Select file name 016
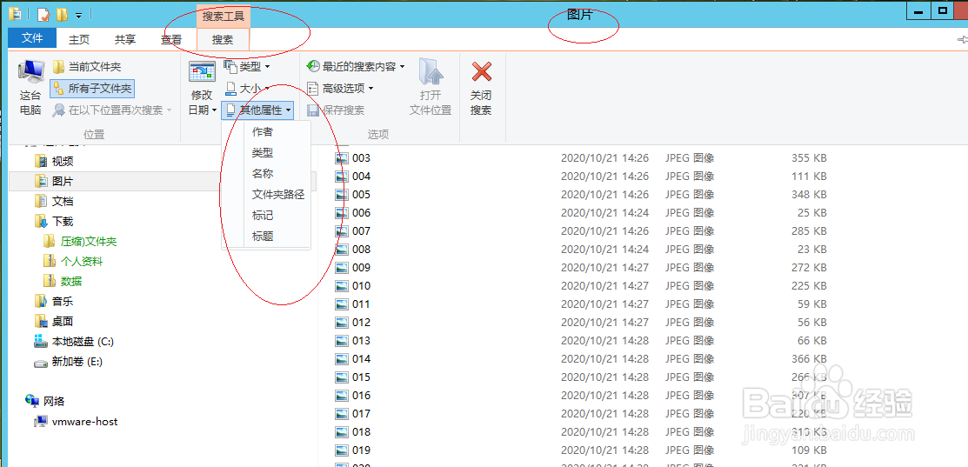Screen dimensions: 968x467 [361, 395]
